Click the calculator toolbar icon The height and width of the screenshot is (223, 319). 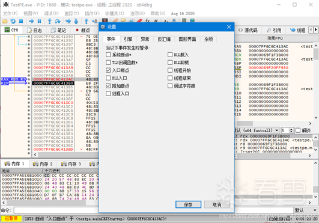point(184,20)
